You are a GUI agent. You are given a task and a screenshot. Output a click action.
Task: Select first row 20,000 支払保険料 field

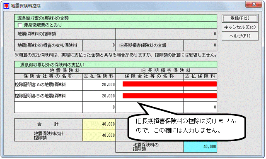[99, 84]
